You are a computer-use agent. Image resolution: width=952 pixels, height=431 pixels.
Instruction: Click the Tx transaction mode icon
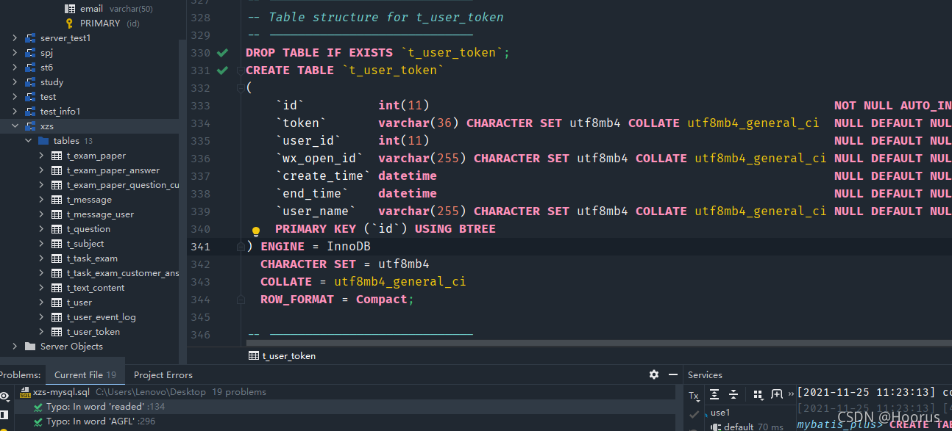point(694,396)
